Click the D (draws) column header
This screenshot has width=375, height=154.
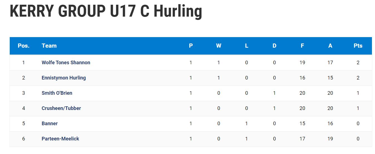coord(274,46)
